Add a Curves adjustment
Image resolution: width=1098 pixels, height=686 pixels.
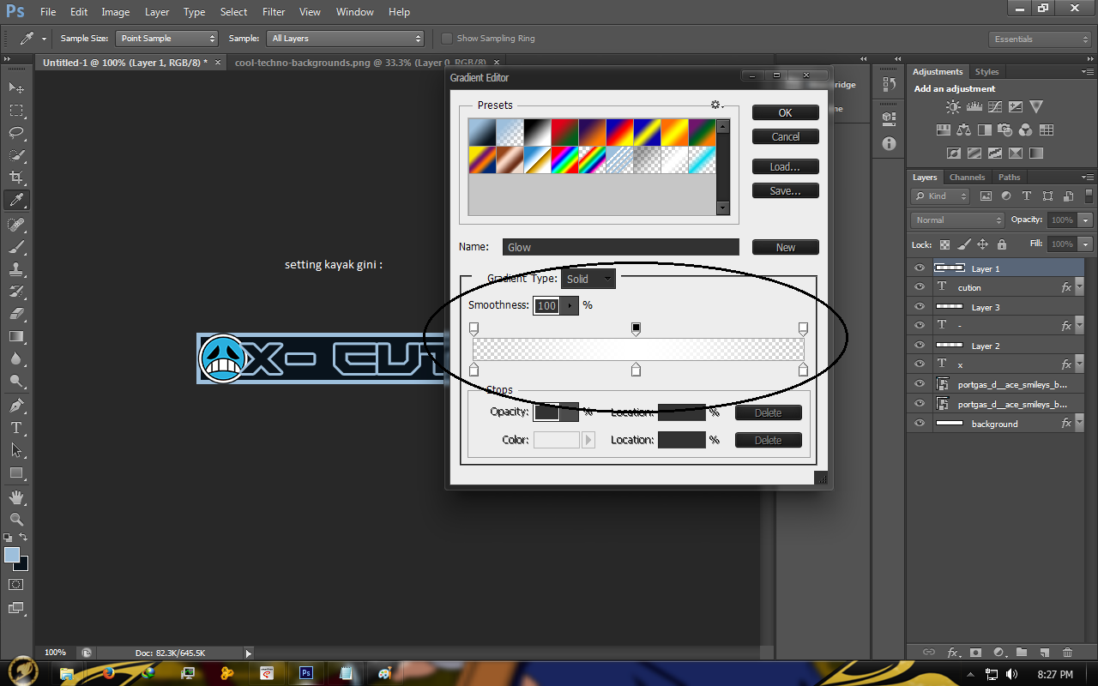coord(994,106)
